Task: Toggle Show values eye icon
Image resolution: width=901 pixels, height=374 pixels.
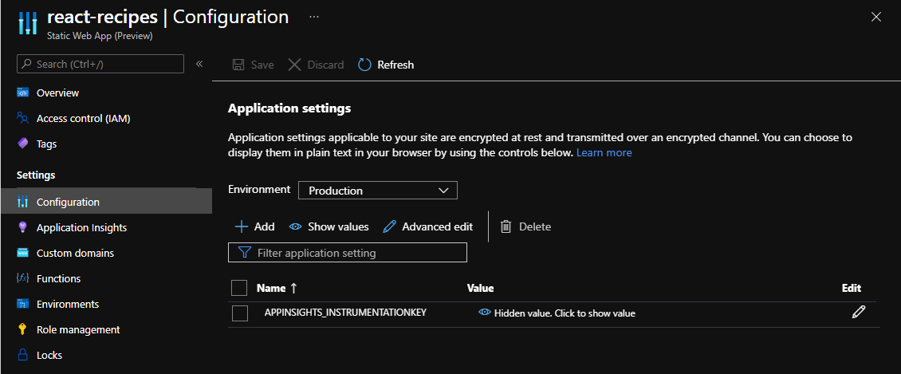Action: 295,227
